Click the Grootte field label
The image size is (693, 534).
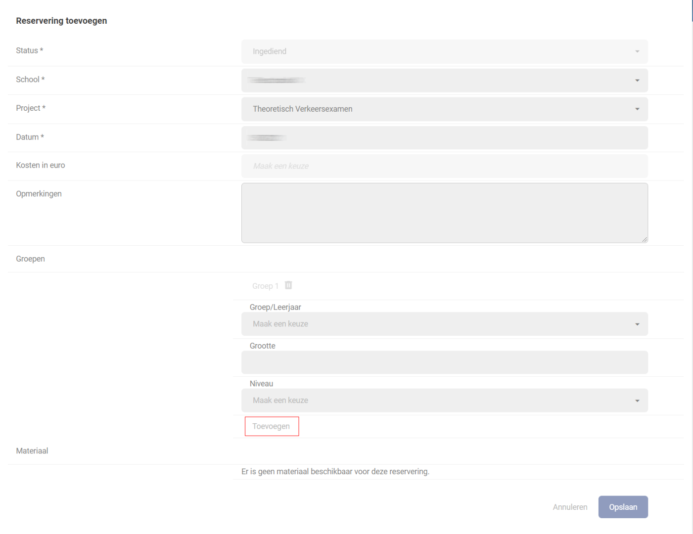click(x=263, y=346)
